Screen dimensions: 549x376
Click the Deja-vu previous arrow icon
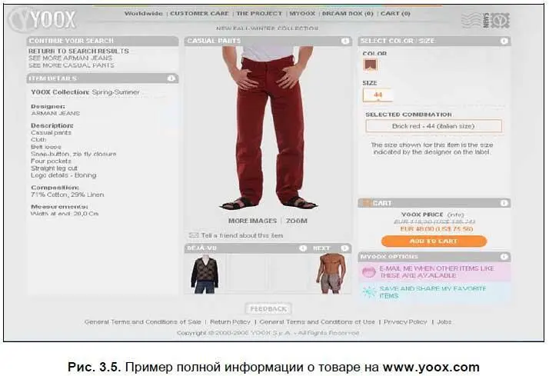point(303,248)
